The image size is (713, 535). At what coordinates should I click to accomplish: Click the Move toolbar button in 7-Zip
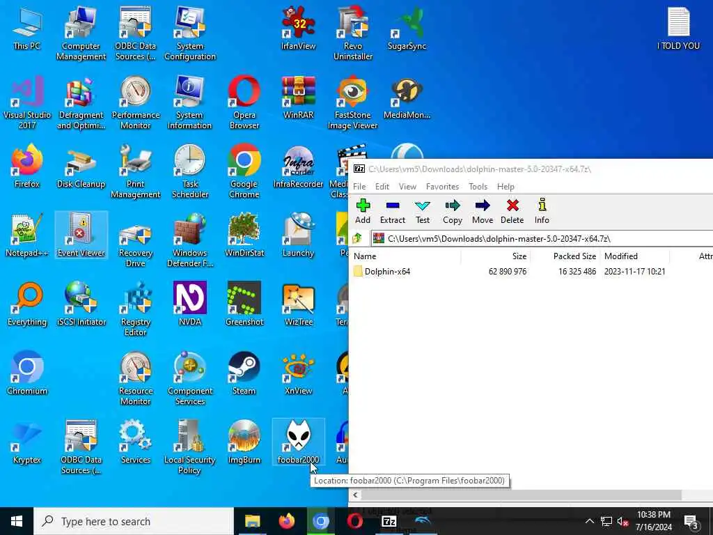483,212
